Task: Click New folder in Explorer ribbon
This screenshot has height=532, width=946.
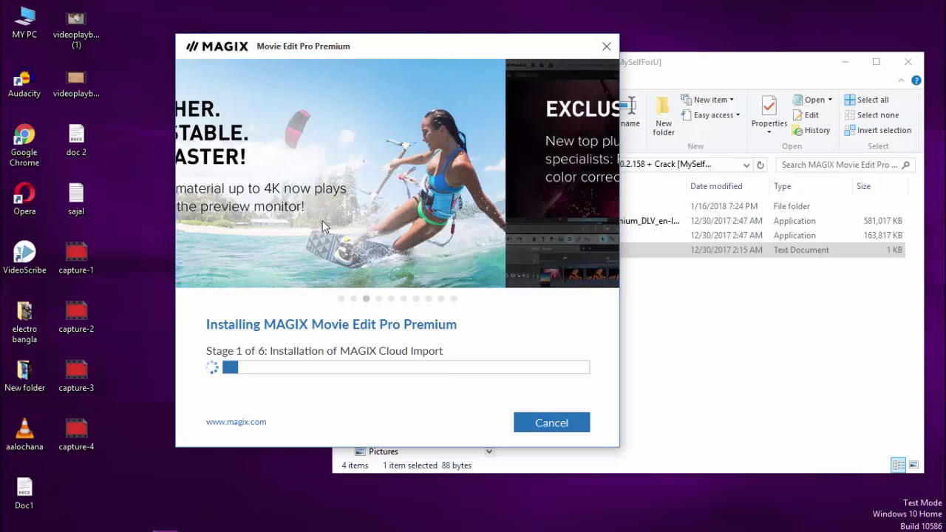Action: [x=664, y=117]
